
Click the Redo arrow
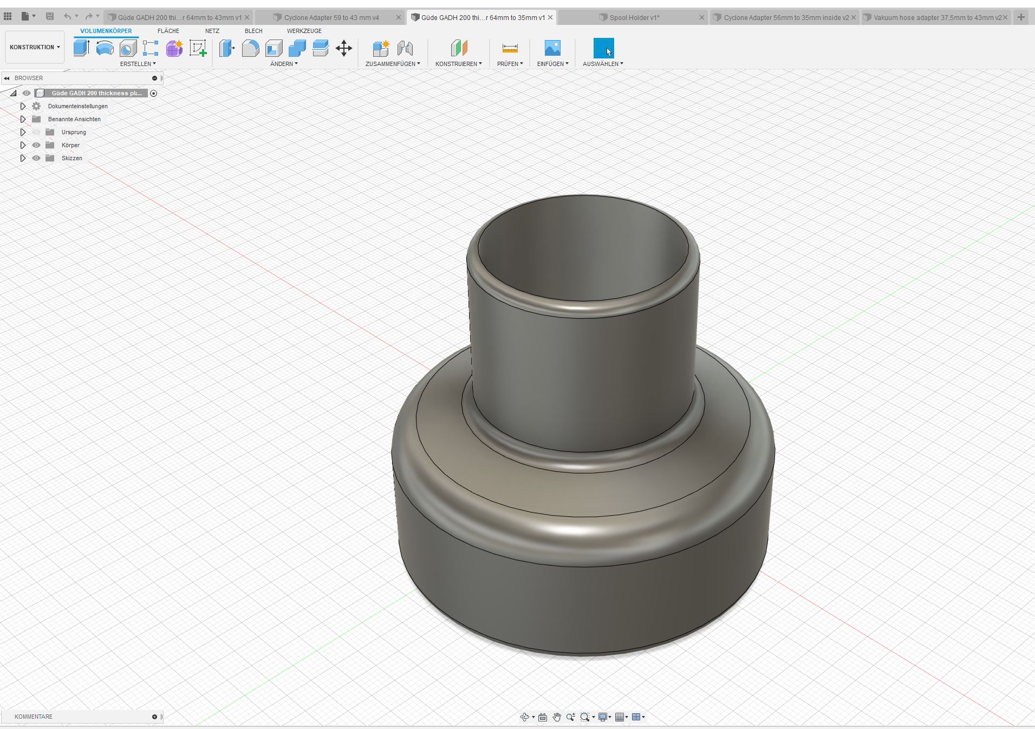click(x=89, y=17)
